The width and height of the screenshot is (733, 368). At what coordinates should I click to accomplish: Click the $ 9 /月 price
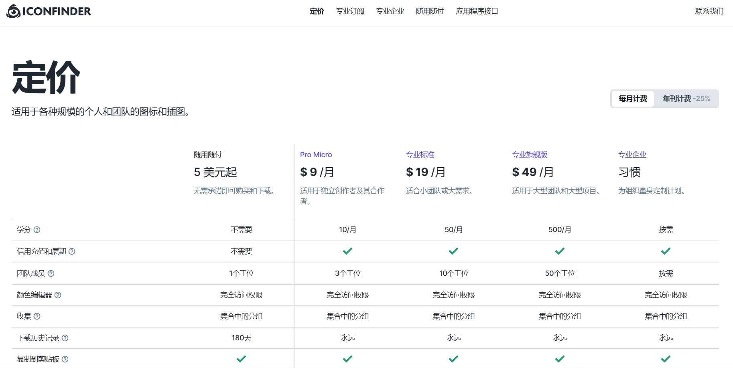(317, 172)
